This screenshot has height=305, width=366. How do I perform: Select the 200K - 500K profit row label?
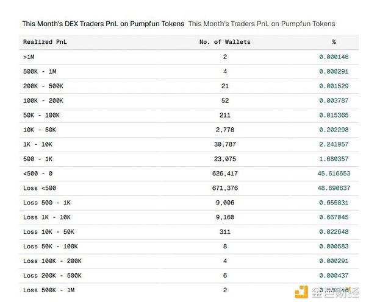click(x=43, y=86)
